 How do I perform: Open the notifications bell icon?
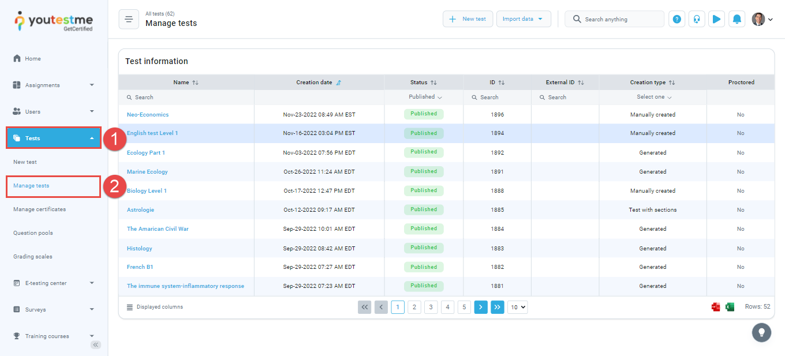point(737,19)
